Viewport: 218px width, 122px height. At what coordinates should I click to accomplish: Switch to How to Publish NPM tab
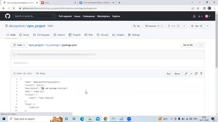[97, 3]
